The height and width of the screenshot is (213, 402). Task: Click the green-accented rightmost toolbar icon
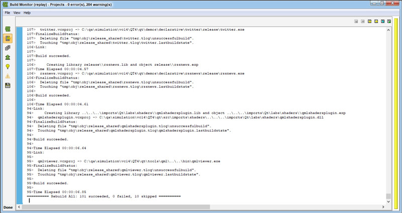coord(389,22)
